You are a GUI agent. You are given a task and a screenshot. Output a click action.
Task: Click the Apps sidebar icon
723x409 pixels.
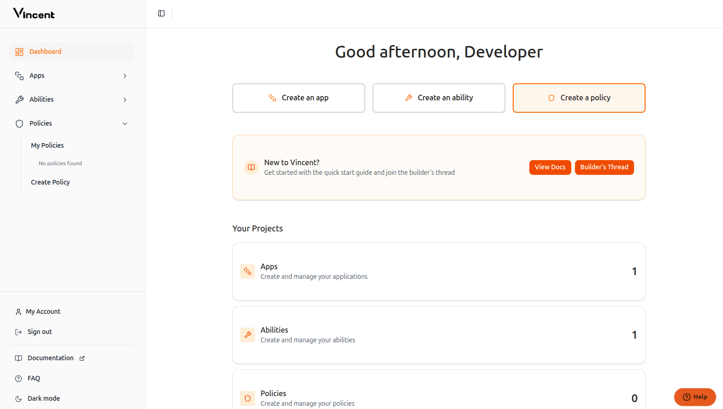pos(19,75)
